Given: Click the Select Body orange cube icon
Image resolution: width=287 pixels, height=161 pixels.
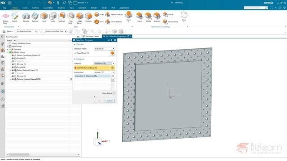Looking at the screenshot, I should point(113,53).
